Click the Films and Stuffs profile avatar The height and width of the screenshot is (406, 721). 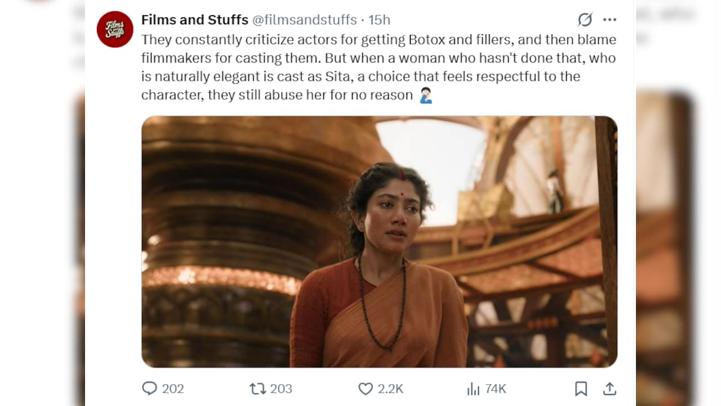pos(115,29)
